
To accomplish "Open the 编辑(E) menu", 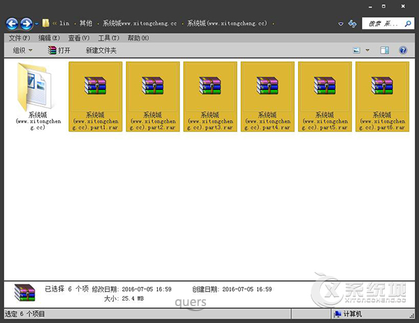I will [x=49, y=38].
